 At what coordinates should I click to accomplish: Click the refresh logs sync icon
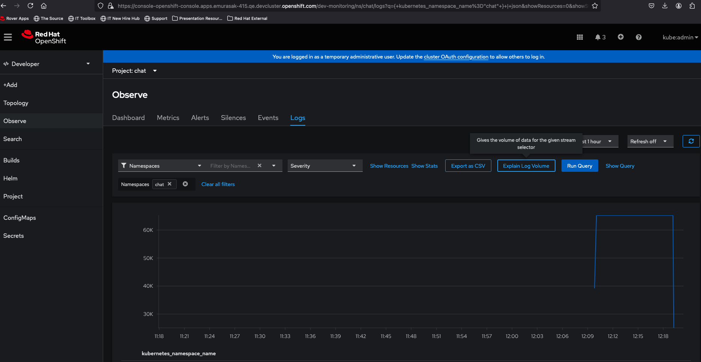691,141
